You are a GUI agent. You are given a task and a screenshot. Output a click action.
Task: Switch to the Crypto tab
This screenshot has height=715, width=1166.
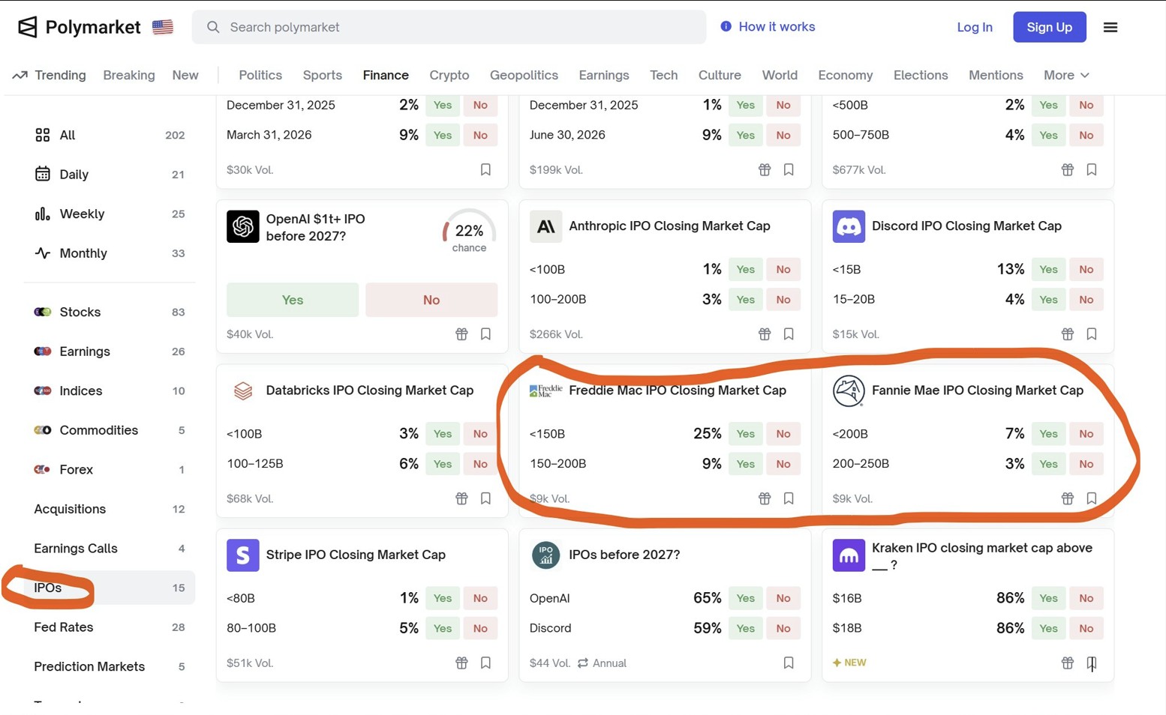pos(449,75)
